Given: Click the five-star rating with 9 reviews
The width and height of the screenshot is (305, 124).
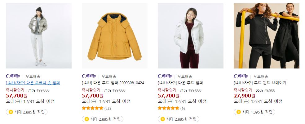Looking at the screenshot, I should click(x=168, y=108).
